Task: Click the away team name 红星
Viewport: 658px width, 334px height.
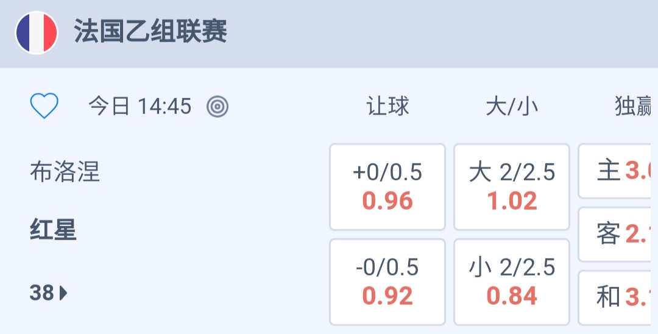Action: pos(54,230)
